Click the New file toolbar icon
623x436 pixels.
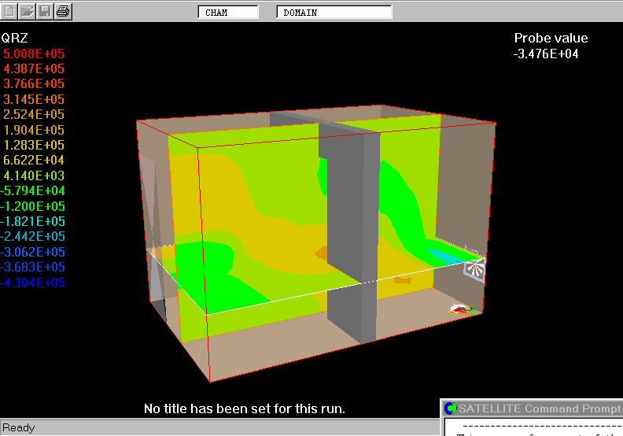[9, 11]
